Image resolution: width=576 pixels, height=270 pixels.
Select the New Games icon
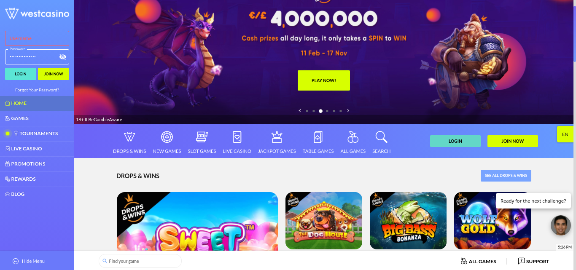coord(167,137)
